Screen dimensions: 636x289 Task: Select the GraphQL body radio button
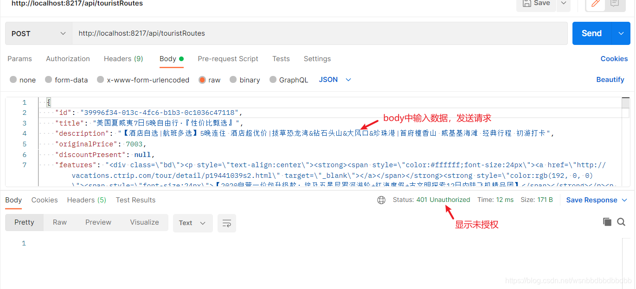point(273,80)
